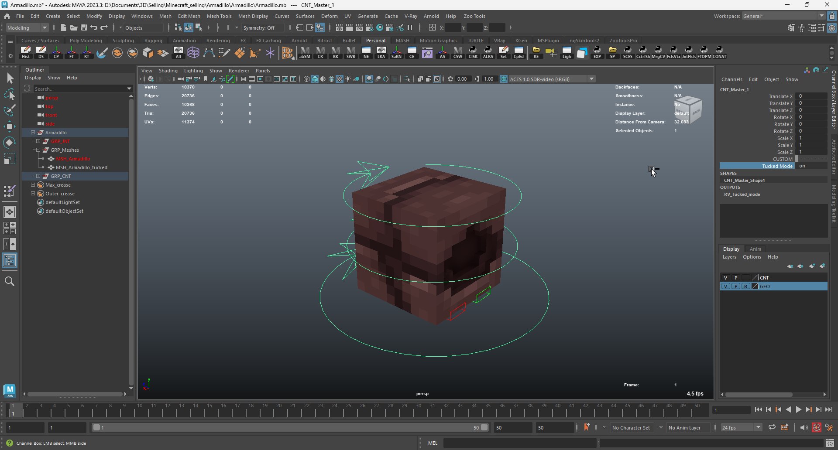
Task: Click the Set shelf icon
Action: point(503,52)
